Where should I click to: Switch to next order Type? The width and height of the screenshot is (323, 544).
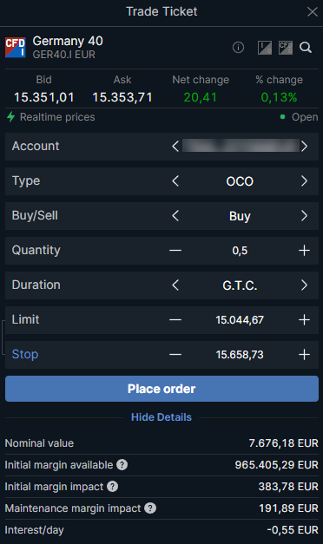304,180
